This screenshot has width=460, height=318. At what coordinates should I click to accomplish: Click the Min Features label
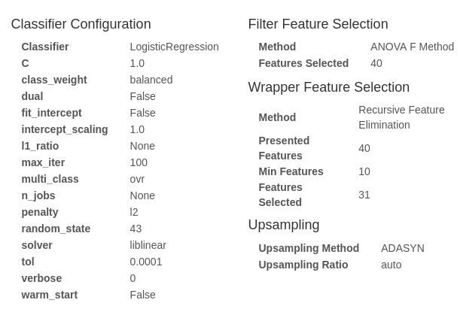pos(291,171)
